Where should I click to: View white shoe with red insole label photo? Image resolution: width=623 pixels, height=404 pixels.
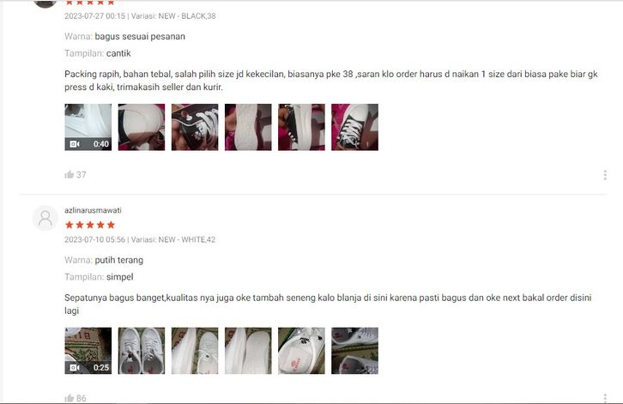pyautogui.click(x=301, y=351)
